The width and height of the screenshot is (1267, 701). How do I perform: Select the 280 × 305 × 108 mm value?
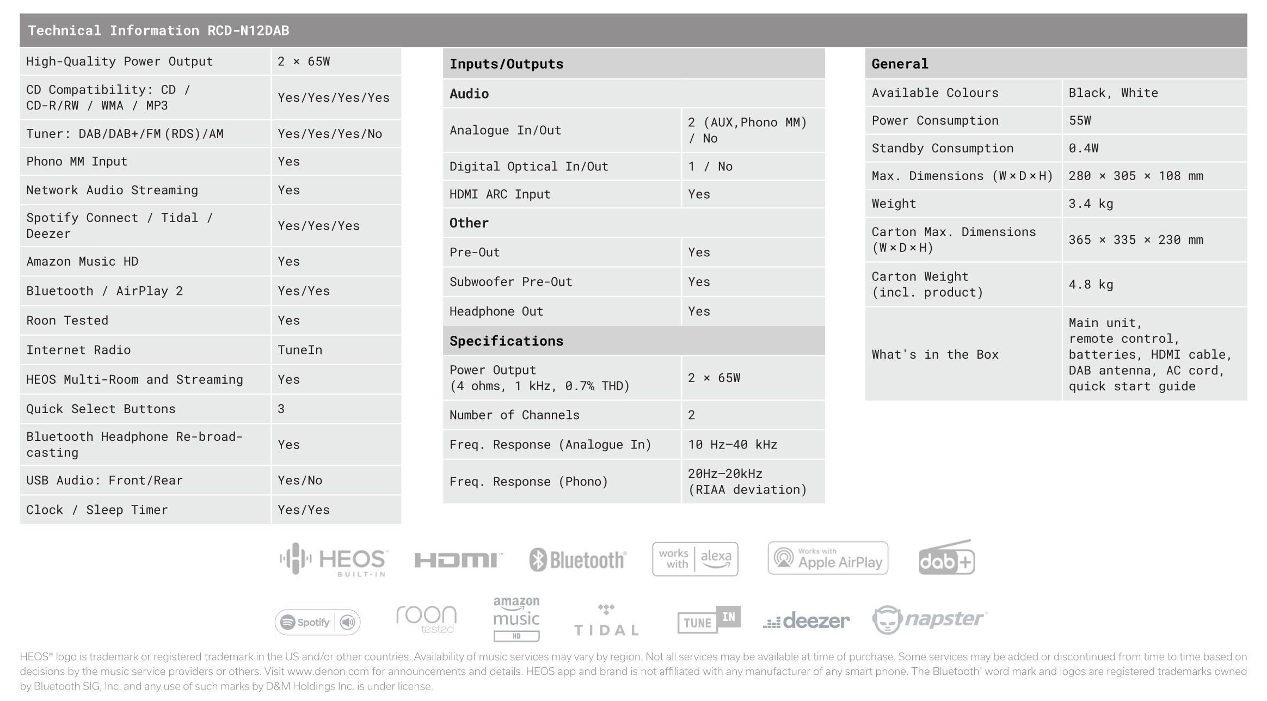tap(1136, 176)
